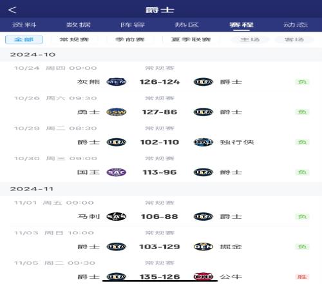The width and height of the screenshot is (322, 284).
Task: Open the 热区 tab
Action: click(x=187, y=25)
